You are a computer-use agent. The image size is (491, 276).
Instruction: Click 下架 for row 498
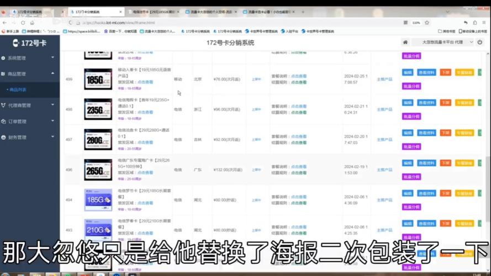[x=445, y=103]
